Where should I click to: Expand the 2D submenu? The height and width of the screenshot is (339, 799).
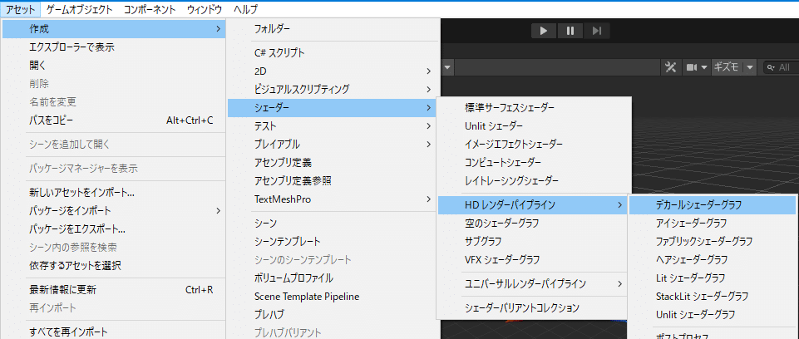click(x=333, y=71)
